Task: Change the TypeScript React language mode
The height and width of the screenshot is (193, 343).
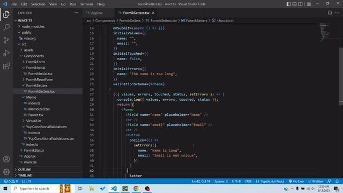Action: tap(270, 181)
